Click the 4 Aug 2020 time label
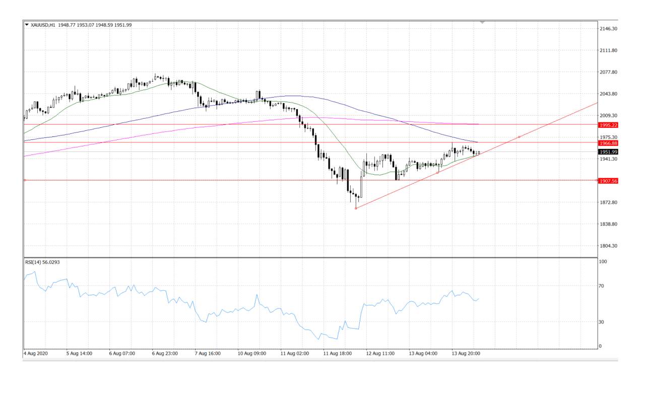The image size is (645, 399). [35, 353]
